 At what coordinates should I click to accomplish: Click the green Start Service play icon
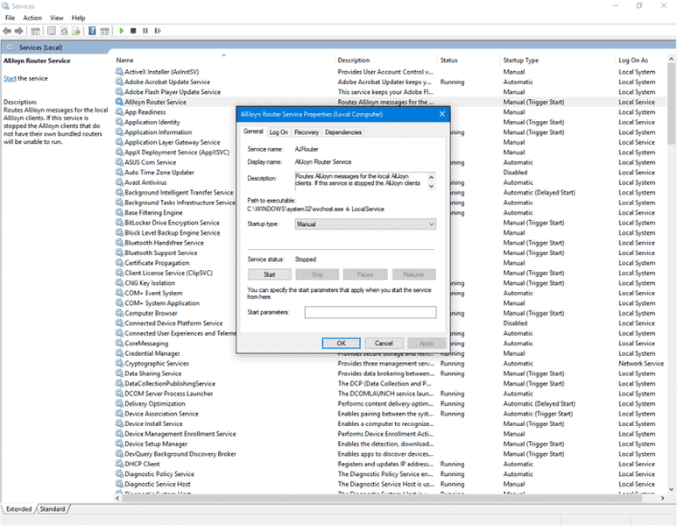pos(122,31)
